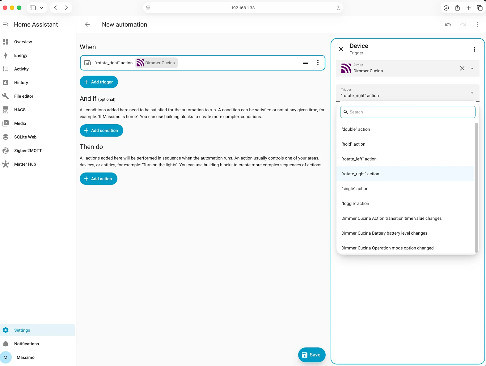Open the rotate_right trigger row overflow menu
The width and height of the screenshot is (486, 366).
[318, 63]
